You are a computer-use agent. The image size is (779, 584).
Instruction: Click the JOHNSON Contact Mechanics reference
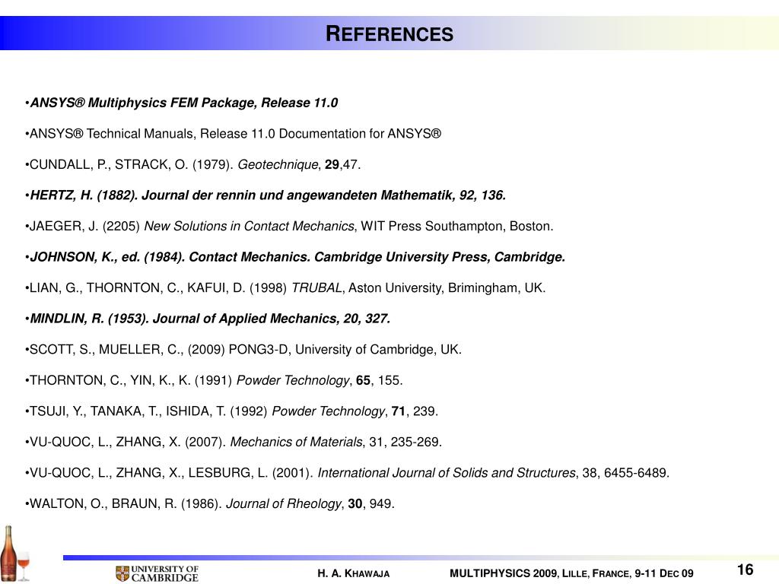295,257
